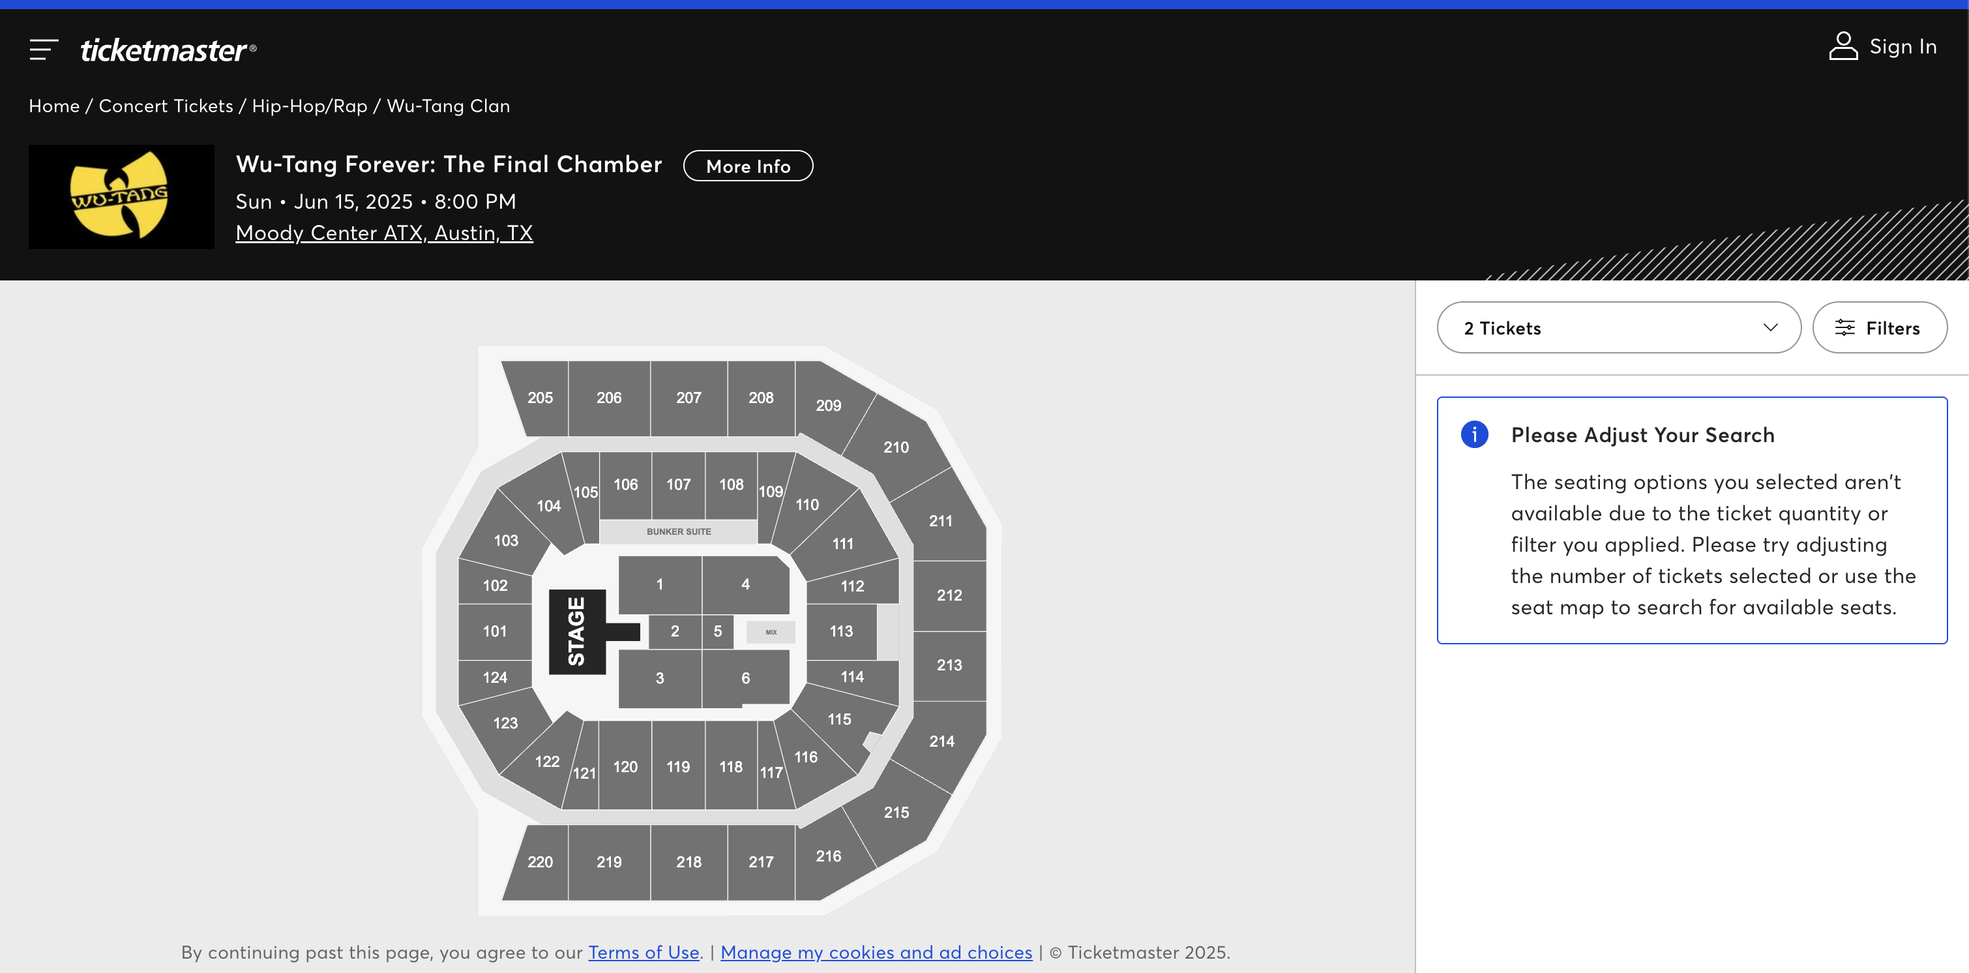This screenshot has height=973, width=1969.
Task: Select section 212 on seat map
Action: click(949, 595)
